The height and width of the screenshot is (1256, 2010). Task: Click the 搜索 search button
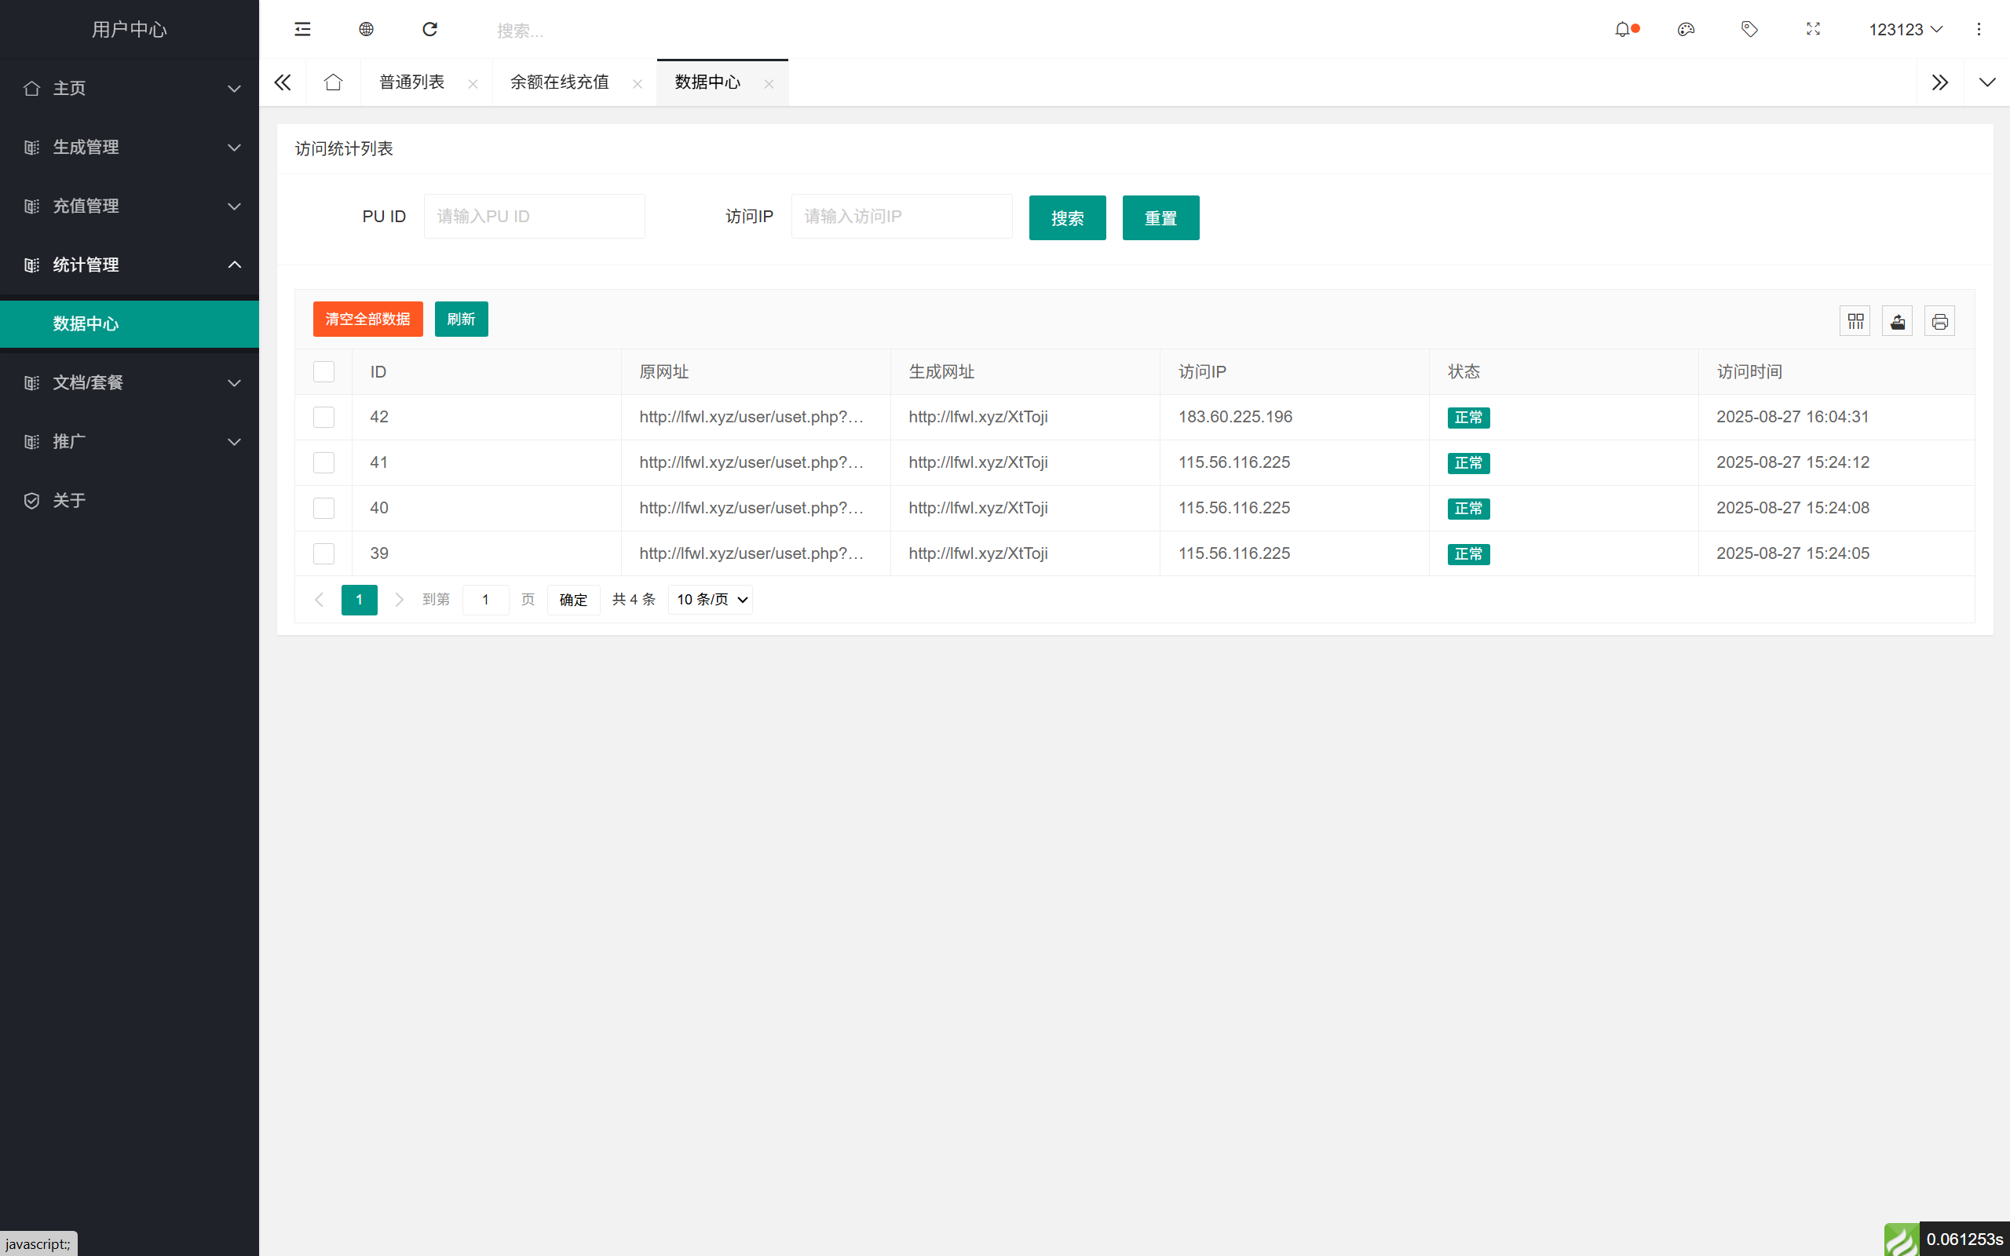(1066, 217)
